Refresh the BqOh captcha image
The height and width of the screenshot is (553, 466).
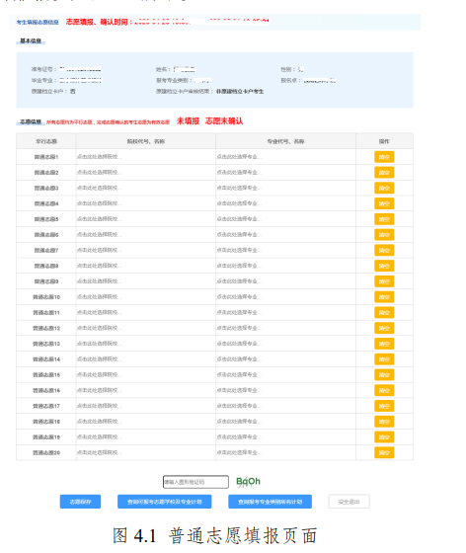click(x=248, y=482)
